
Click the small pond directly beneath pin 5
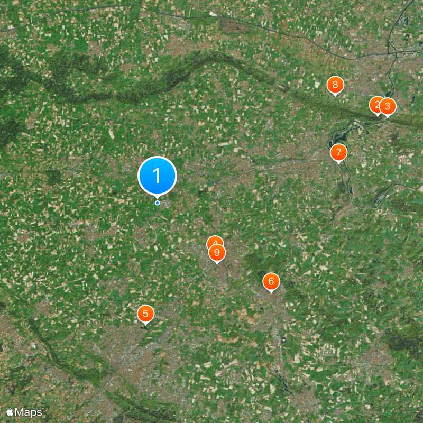coord(144,327)
